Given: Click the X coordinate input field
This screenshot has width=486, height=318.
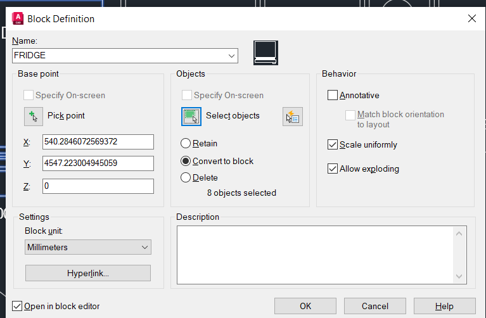Looking at the screenshot, I should click(98, 142).
